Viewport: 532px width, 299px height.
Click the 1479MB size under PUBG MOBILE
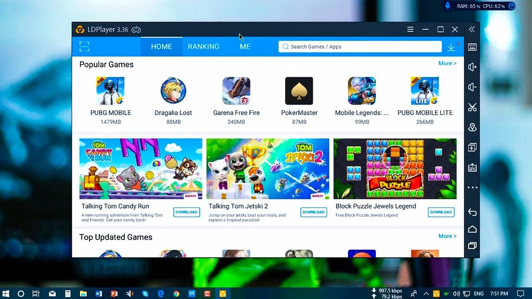111,122
